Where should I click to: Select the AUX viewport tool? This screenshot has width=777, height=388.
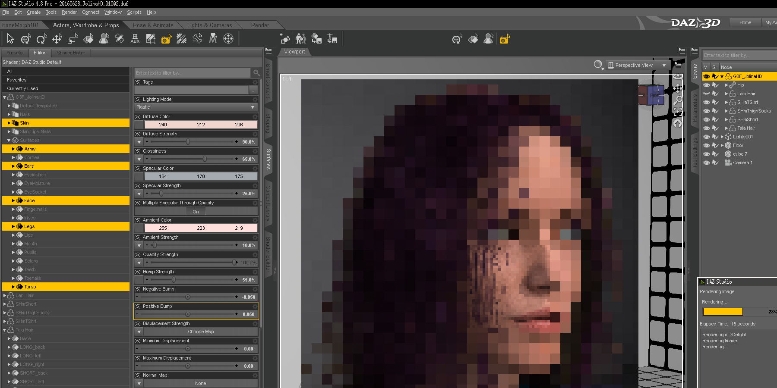click(135, 39)
